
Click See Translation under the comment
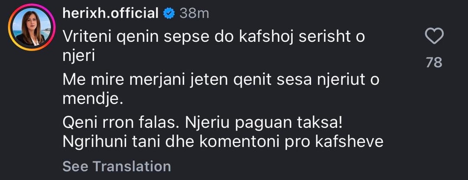click(117, 166)
